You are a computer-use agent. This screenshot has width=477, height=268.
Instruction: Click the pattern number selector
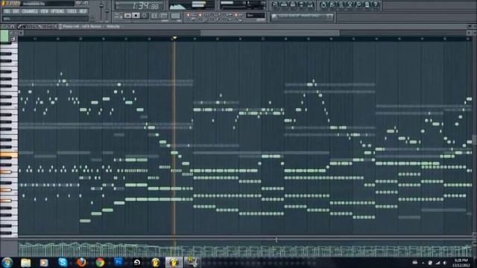176,16
